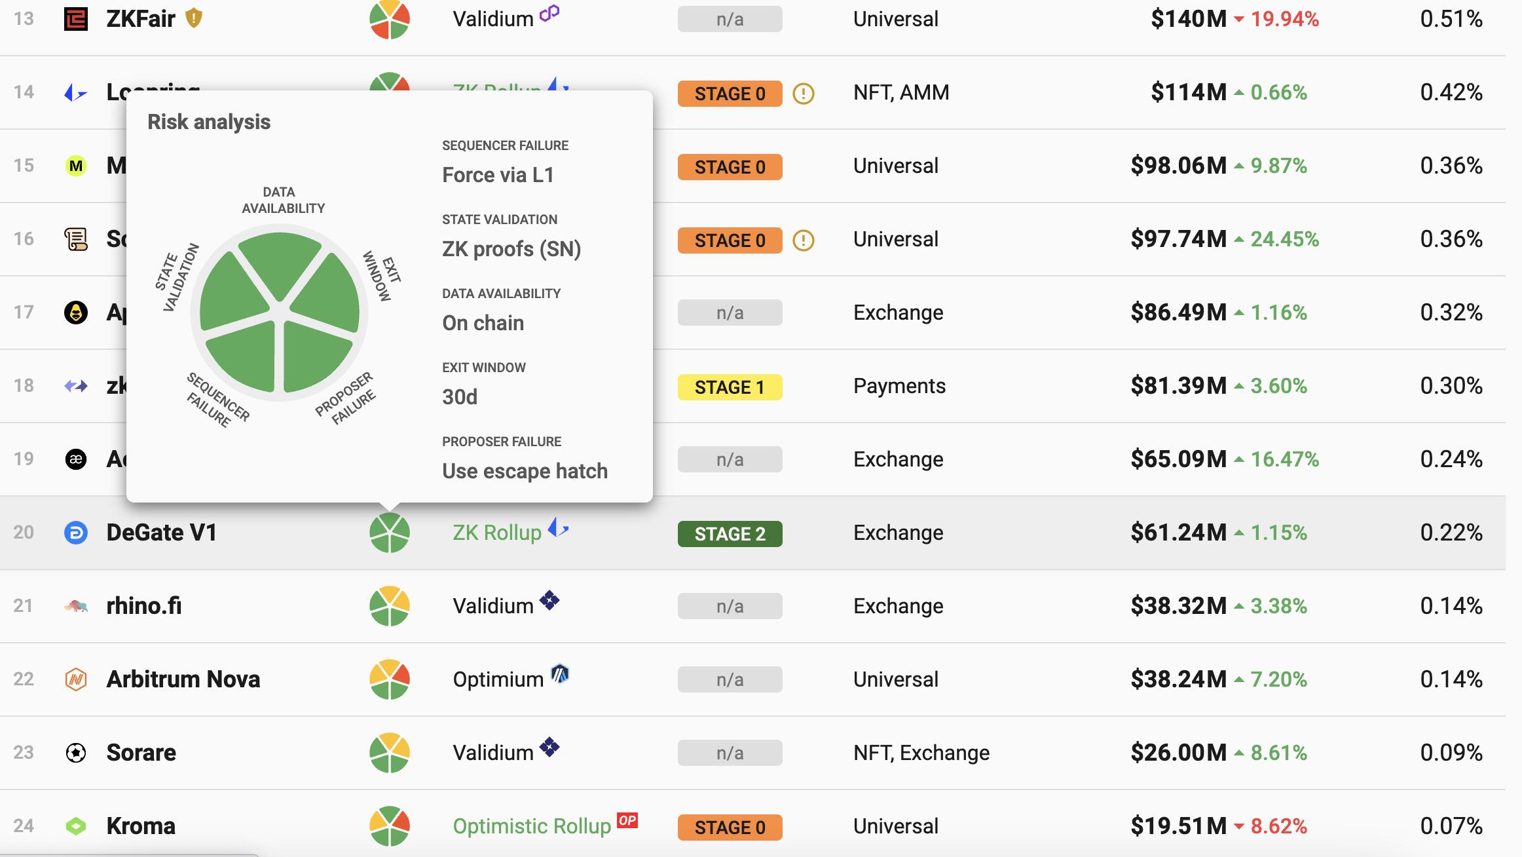The width and height of the screenshot is (1522, 857).
Task: Click the rhino.fi project logo
Action: point(76,606)
